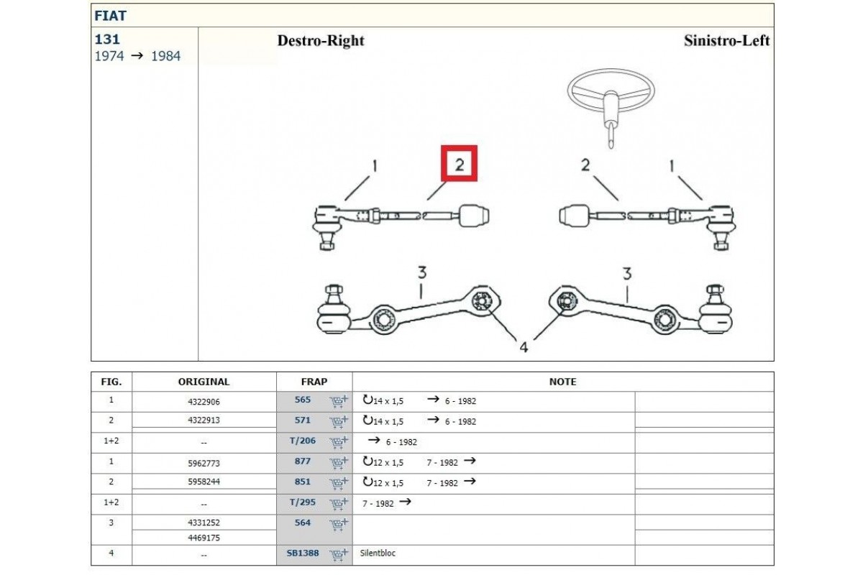This screenshot has width=863, height=575.
Task: Click the number 4 silentbloc callout
Action: (x=524, y=347)
